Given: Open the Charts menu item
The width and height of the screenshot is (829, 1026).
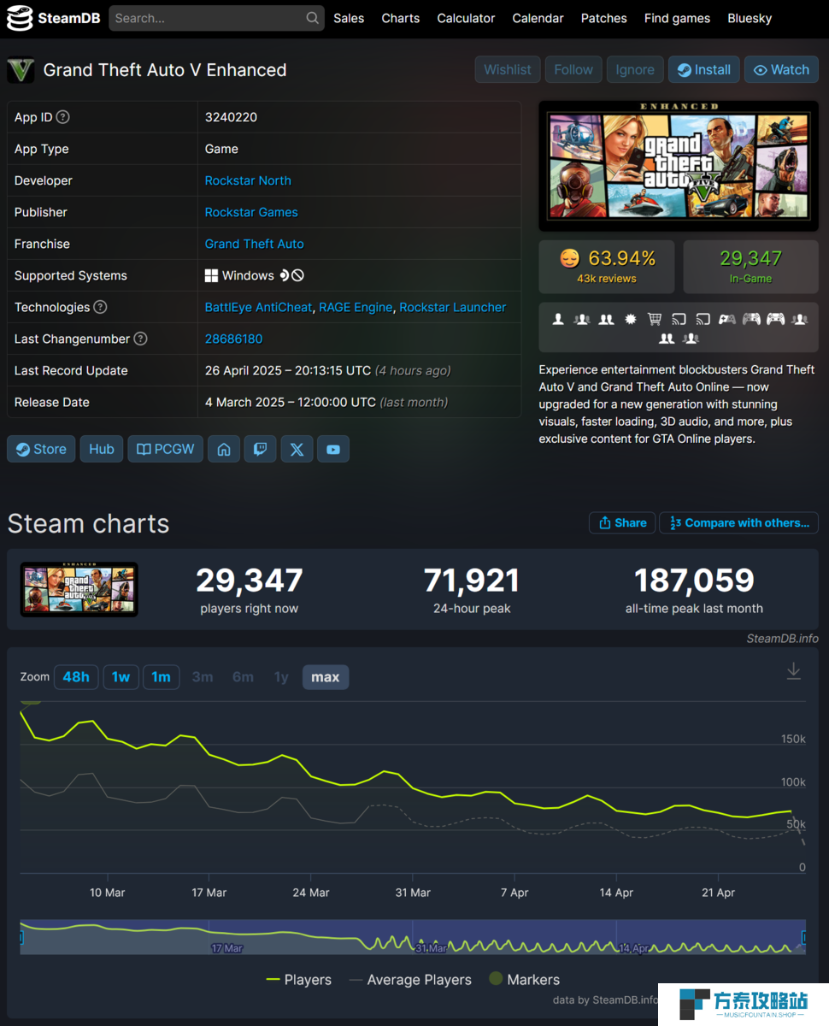Looking at the screenshot, I should coord(401,18).
